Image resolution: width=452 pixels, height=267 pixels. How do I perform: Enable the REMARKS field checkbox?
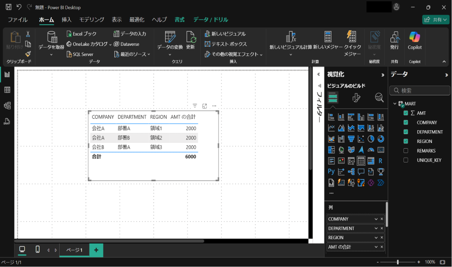pos(406,151)
